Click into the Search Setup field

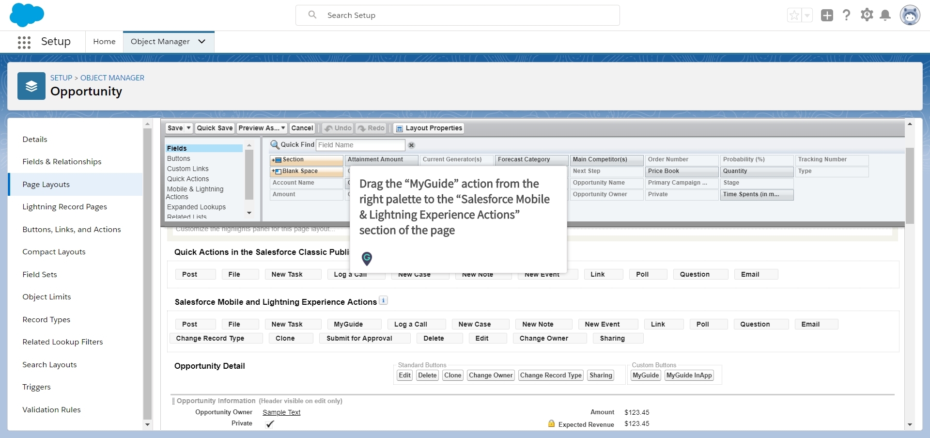point(458,15)
